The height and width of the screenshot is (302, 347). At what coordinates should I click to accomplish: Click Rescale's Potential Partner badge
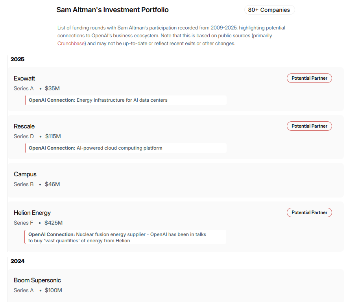tap(309, 126)
